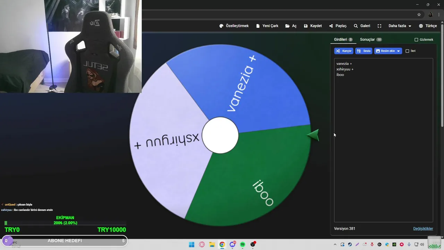Sort entries with Sırala button
Screen dimensions: 444x250
click(x=364, y=51)
